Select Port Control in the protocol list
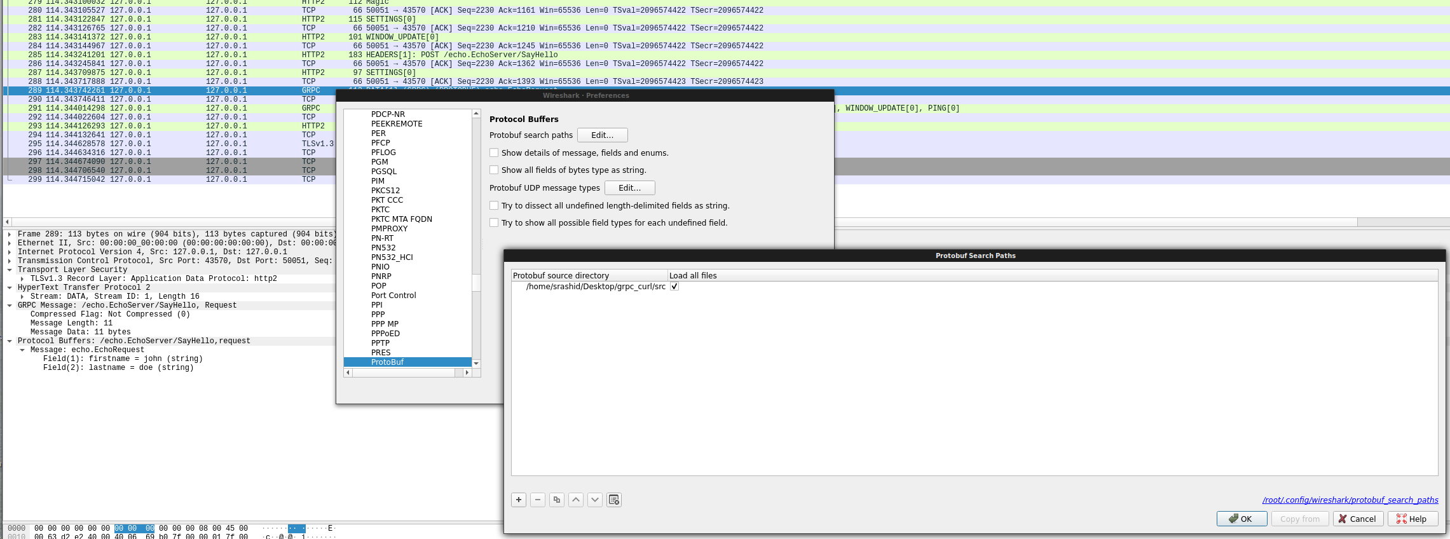This screenshot has width=1450, height=539. pyautogui.click(x=393, y=296)
